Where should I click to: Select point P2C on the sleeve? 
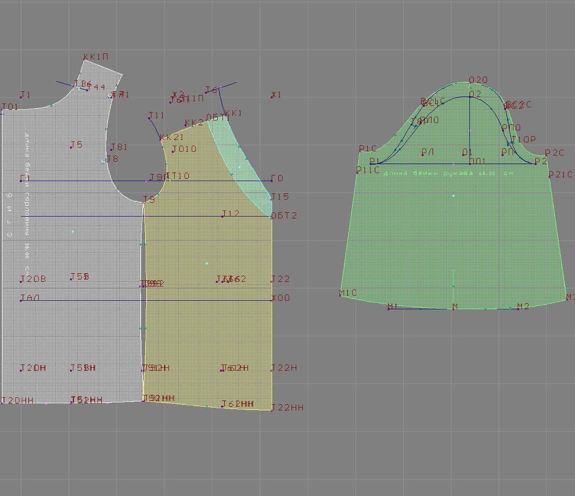546,156
